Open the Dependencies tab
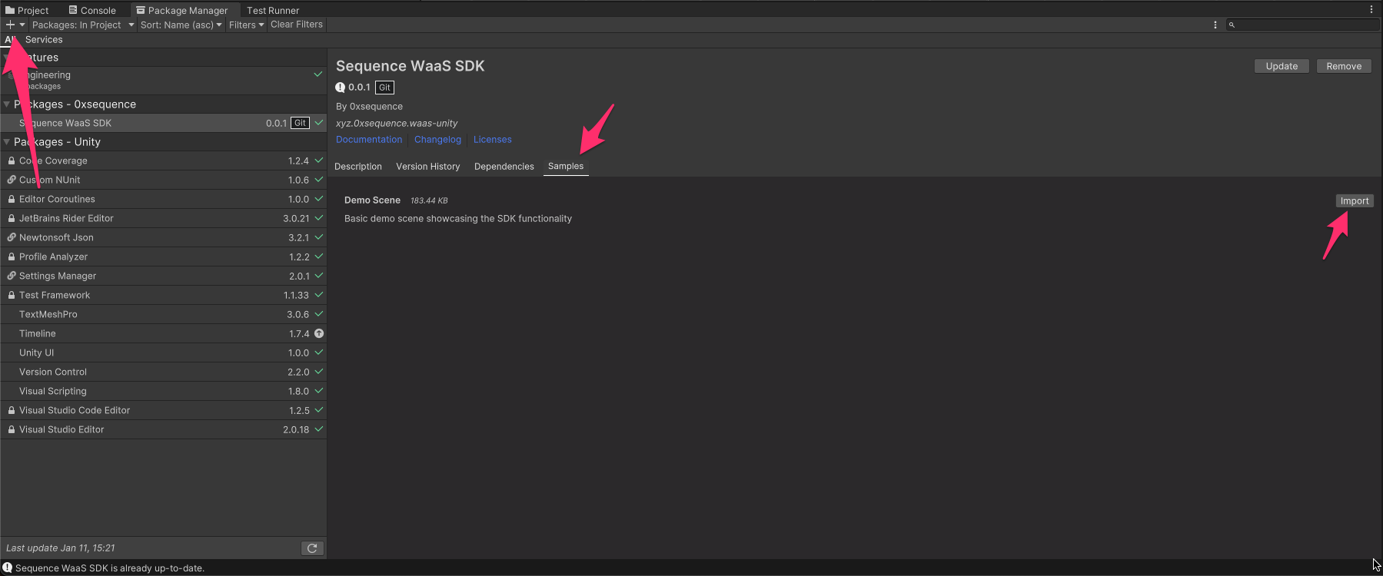Screen dimensions: 1383x576 pos(504,167)
